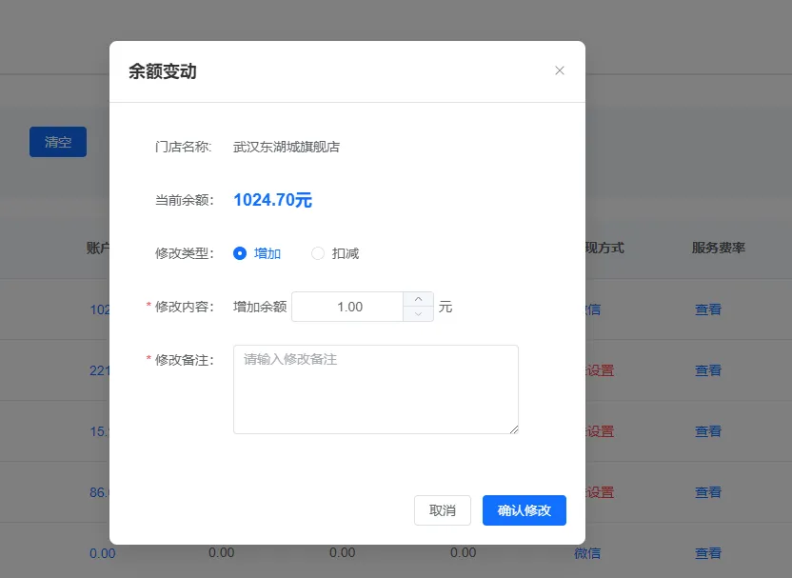Open 查看 link in third table row
Image resolution: width=792 pixels, height=578 pixels.
(708, 431)
